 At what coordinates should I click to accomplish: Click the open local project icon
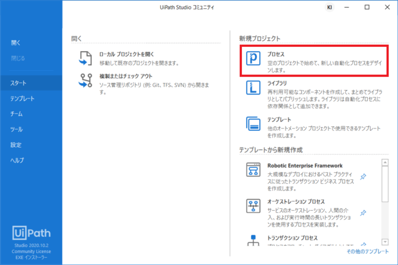[x=86, y=58]
